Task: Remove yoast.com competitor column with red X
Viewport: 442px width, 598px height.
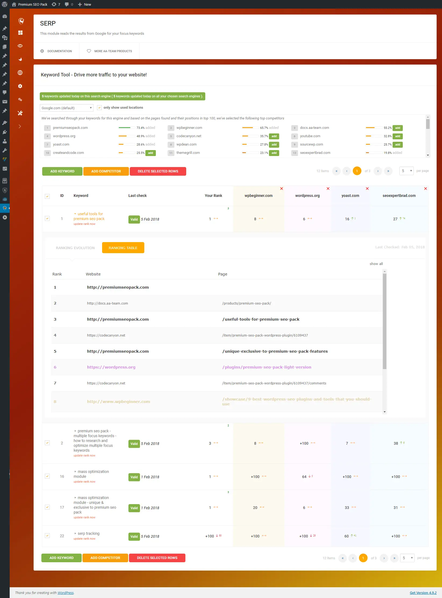Action: click(367, 189)
